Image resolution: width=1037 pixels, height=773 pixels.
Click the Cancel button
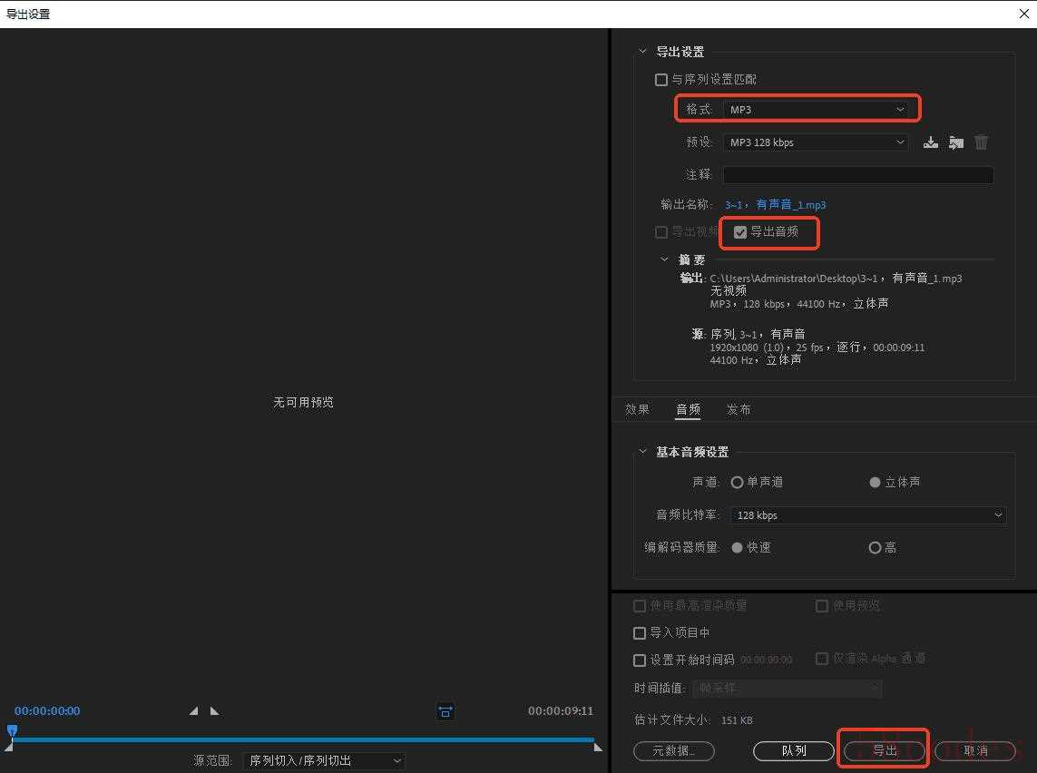coord(975,750)
